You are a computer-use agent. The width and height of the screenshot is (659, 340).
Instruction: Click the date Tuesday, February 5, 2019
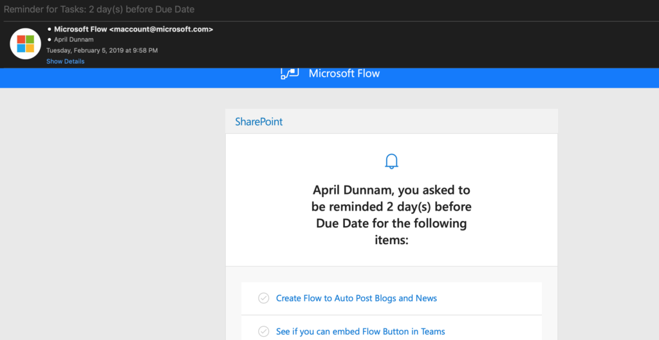pos(102,50)
